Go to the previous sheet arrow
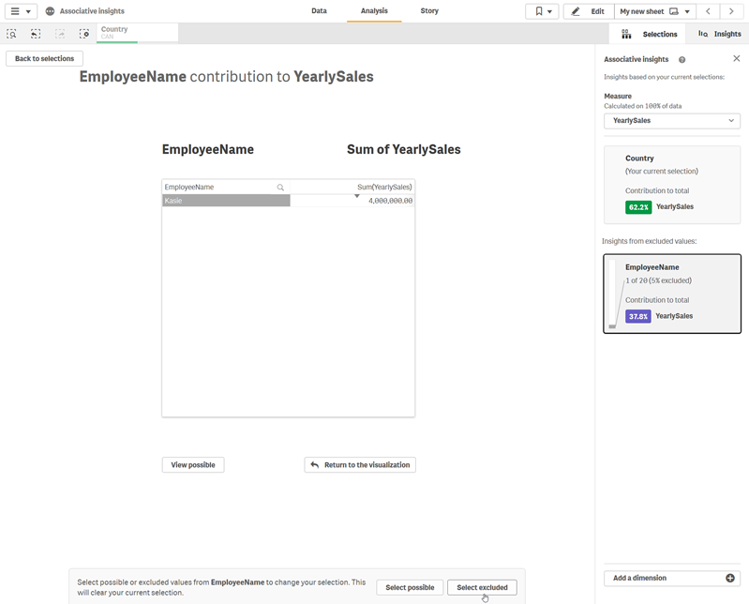 (x=708, y=11)
